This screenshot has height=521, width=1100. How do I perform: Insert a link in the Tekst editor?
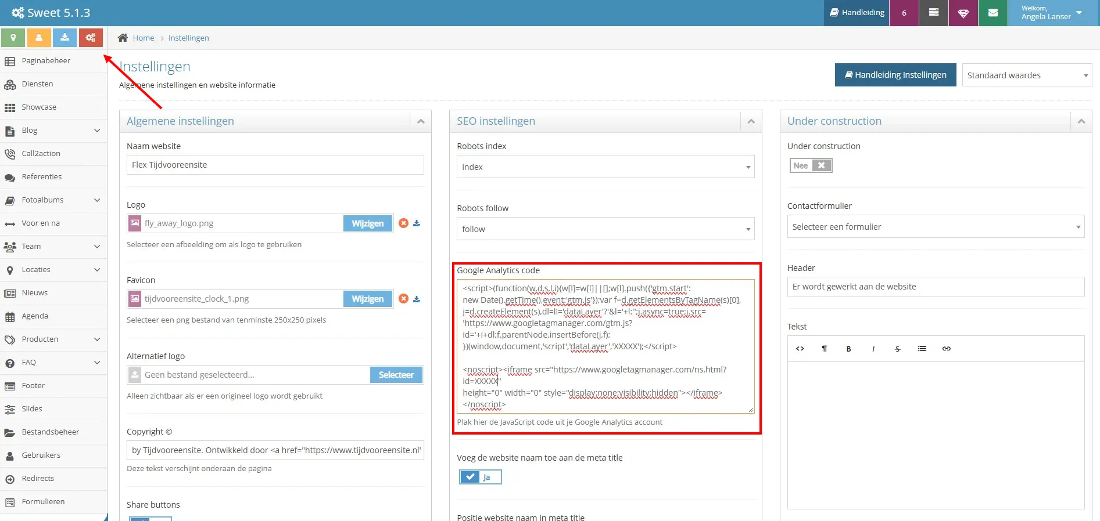tap(946, 349)
